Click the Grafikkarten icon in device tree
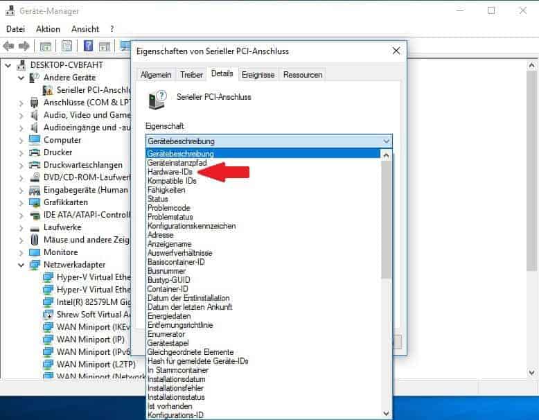 coord(35,202)
